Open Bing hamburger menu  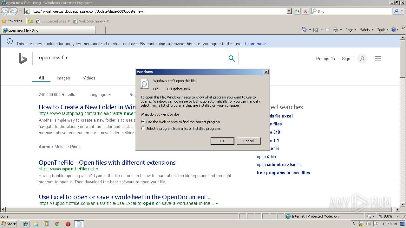click(378, 58)
